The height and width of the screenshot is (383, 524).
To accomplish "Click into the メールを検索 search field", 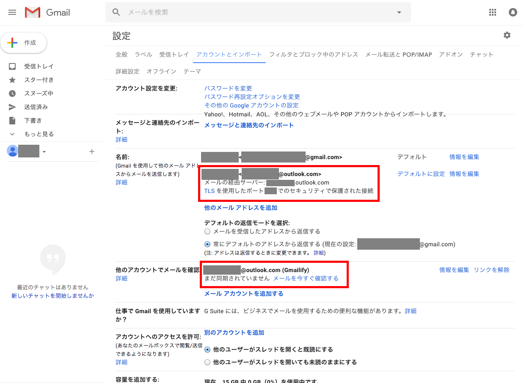I will point(254,12).
